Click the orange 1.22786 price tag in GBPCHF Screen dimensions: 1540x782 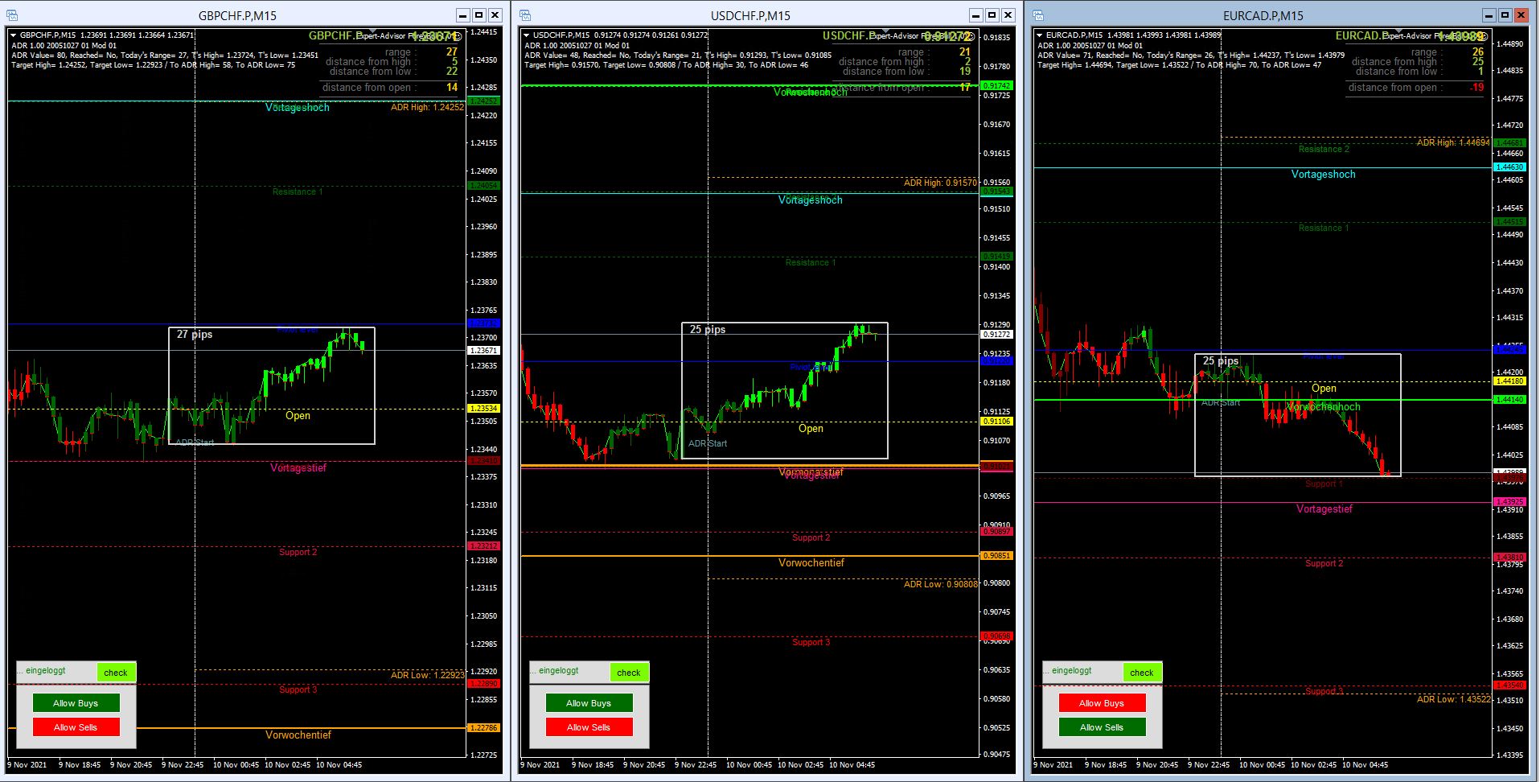tap(484, 728)
